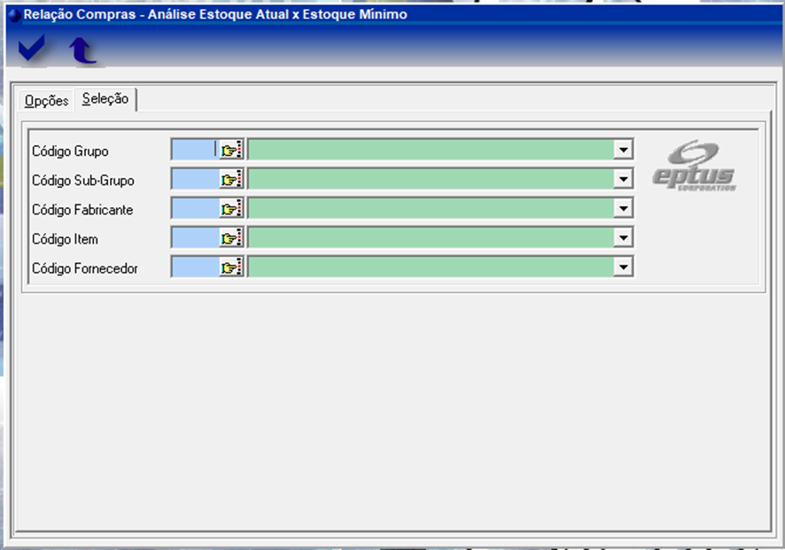Open lookup for Código Item
Screen dimensions: 785x550
pyautogui.click(x=230, y=238)
